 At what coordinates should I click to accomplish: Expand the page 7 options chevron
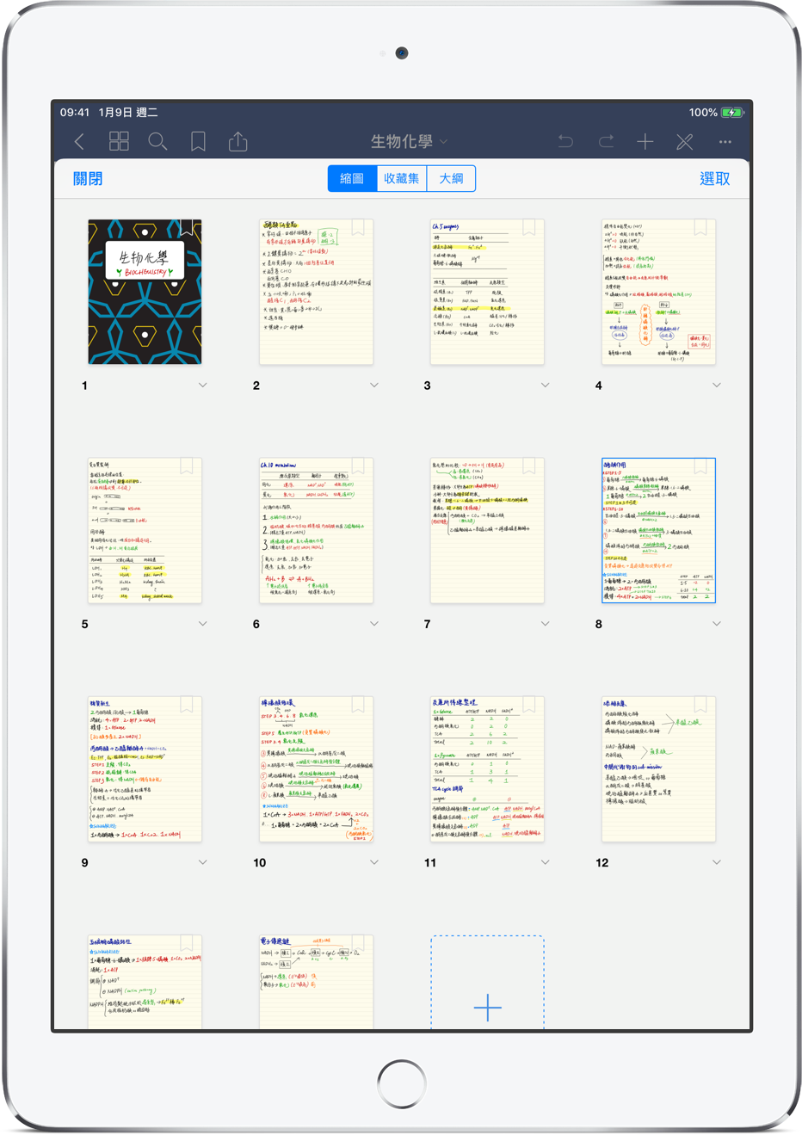[545, 624]
